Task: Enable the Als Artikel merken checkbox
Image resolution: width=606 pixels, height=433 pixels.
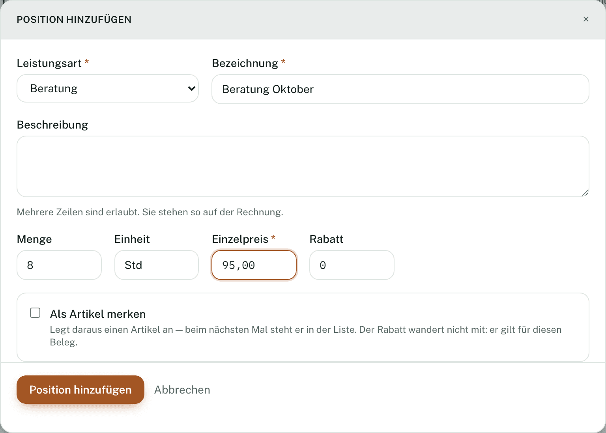Action: [35, 313]
